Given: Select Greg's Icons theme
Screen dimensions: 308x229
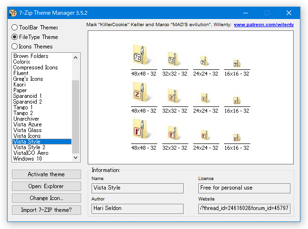Looking at the screenshot, I should click(x=42, y=79).
